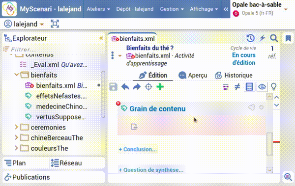
Task: Collapse the Explorateur panel
Action: [x=101, y=38]
